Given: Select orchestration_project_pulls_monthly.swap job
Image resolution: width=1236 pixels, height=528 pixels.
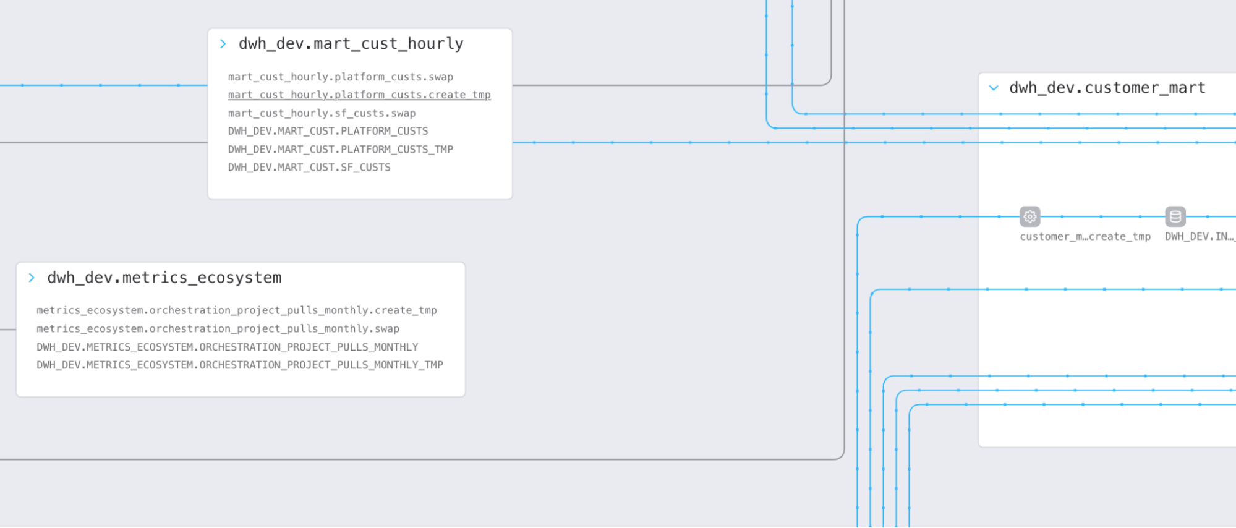Looking at the screenshot, I should click(218, 329).
